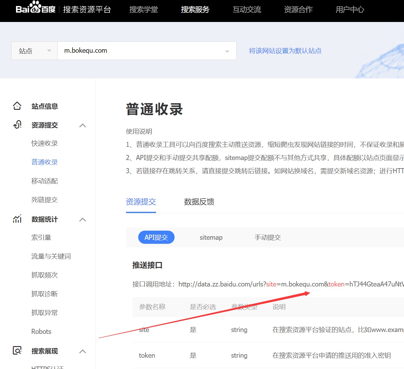Select the API提交 button
The height and width of the screenshot is (369, 404).
pos(156,237)
